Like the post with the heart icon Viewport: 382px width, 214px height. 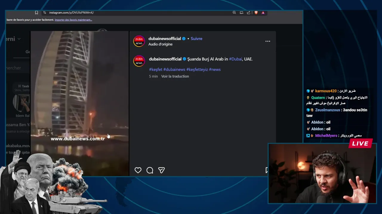tap(138, 170)
